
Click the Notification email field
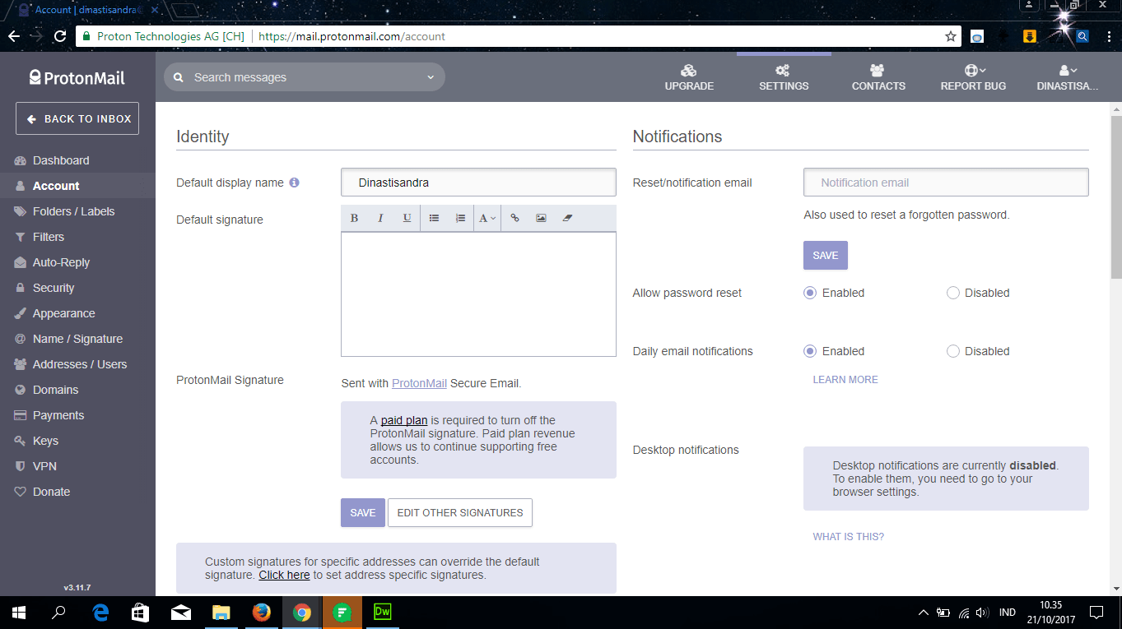point(946,183)
